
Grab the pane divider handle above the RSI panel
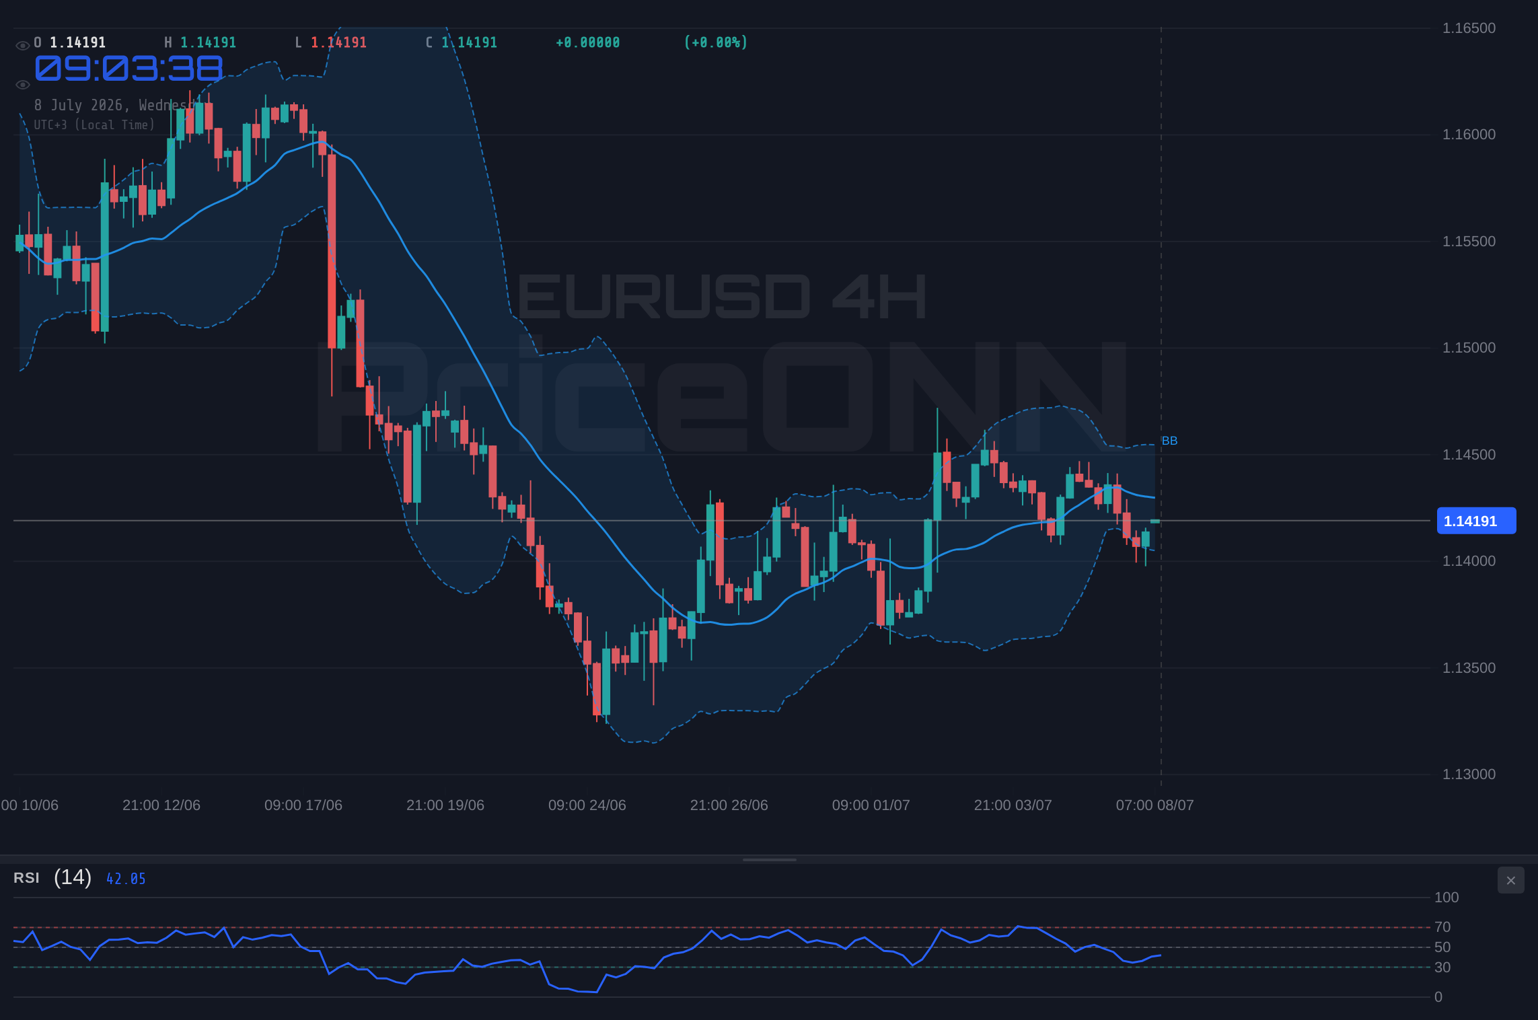pos(769,859)
